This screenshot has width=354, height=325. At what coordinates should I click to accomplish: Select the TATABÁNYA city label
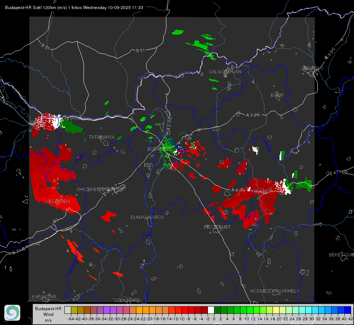click(102, 137)
